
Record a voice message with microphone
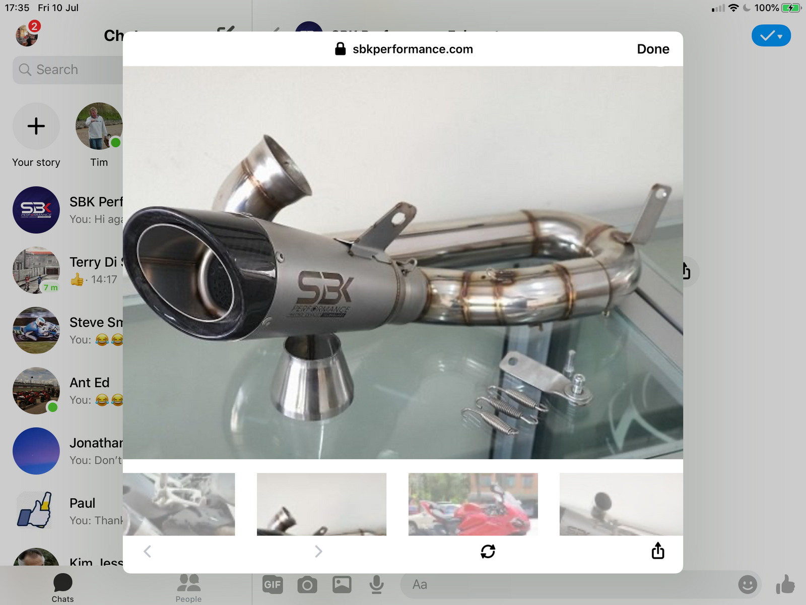[376, 585]
